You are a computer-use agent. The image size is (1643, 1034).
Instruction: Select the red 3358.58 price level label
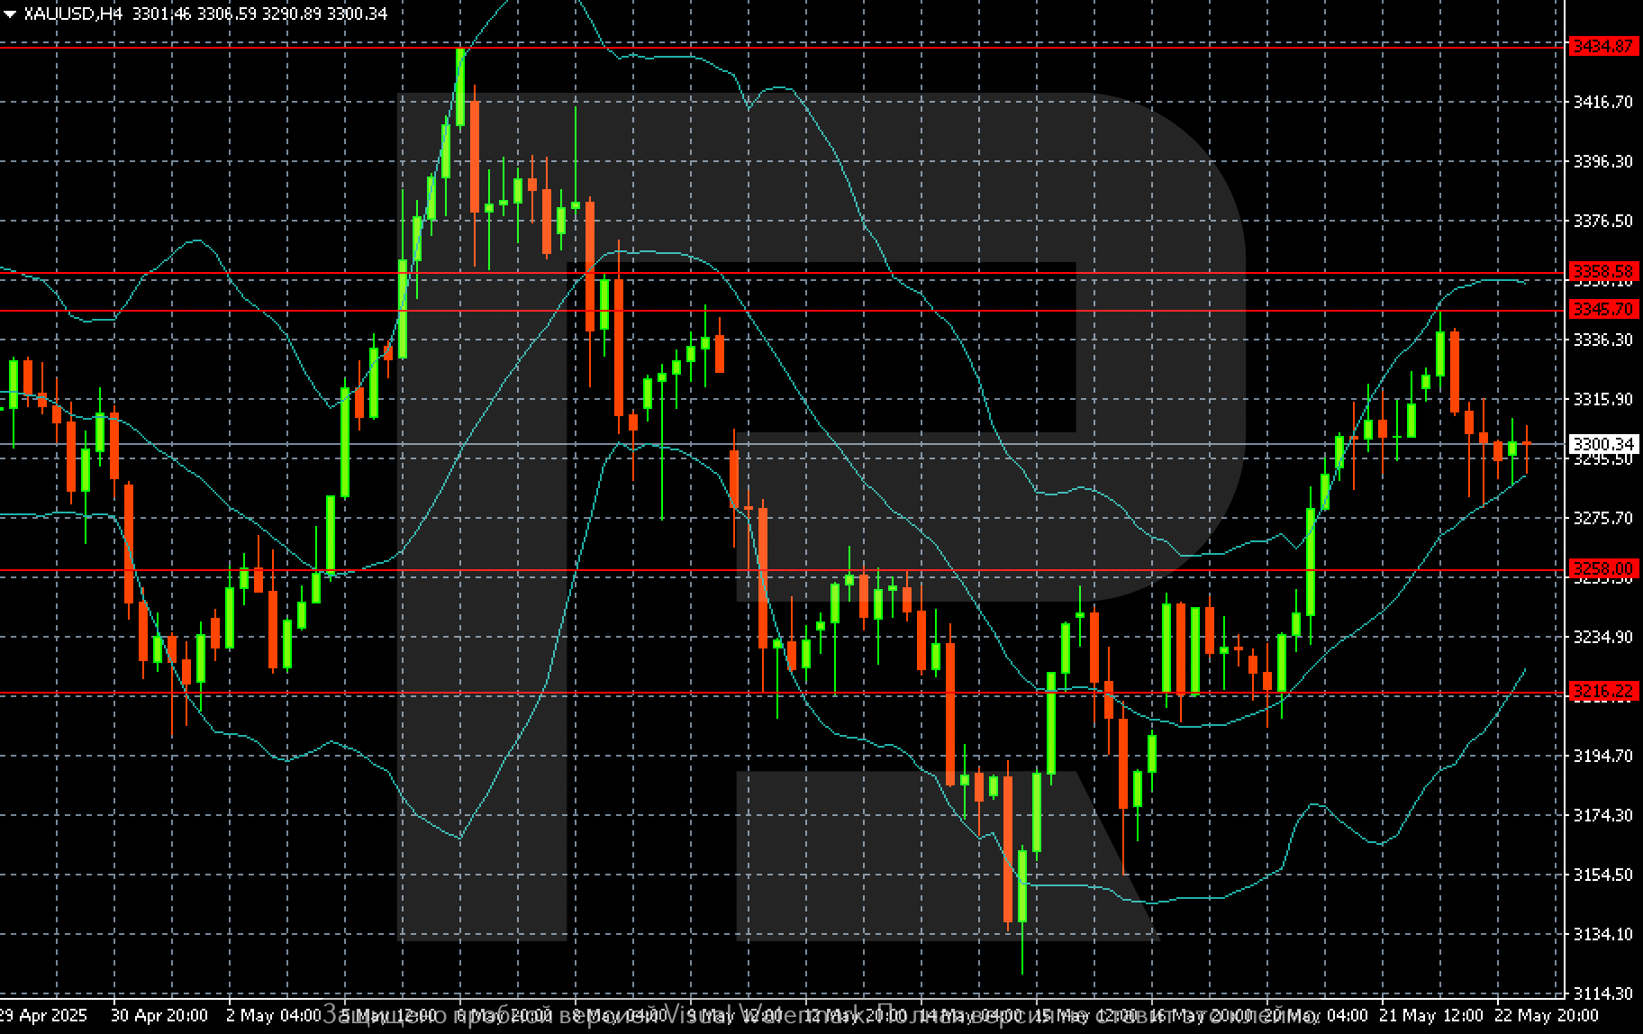click(x=1603, y=271)
